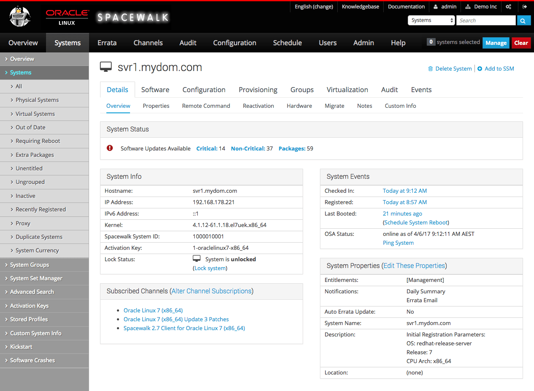Viewport: 534px width, 391px height.
Task: Expand Stored Profiles sidebar item
Action: [x=44, y=319]
